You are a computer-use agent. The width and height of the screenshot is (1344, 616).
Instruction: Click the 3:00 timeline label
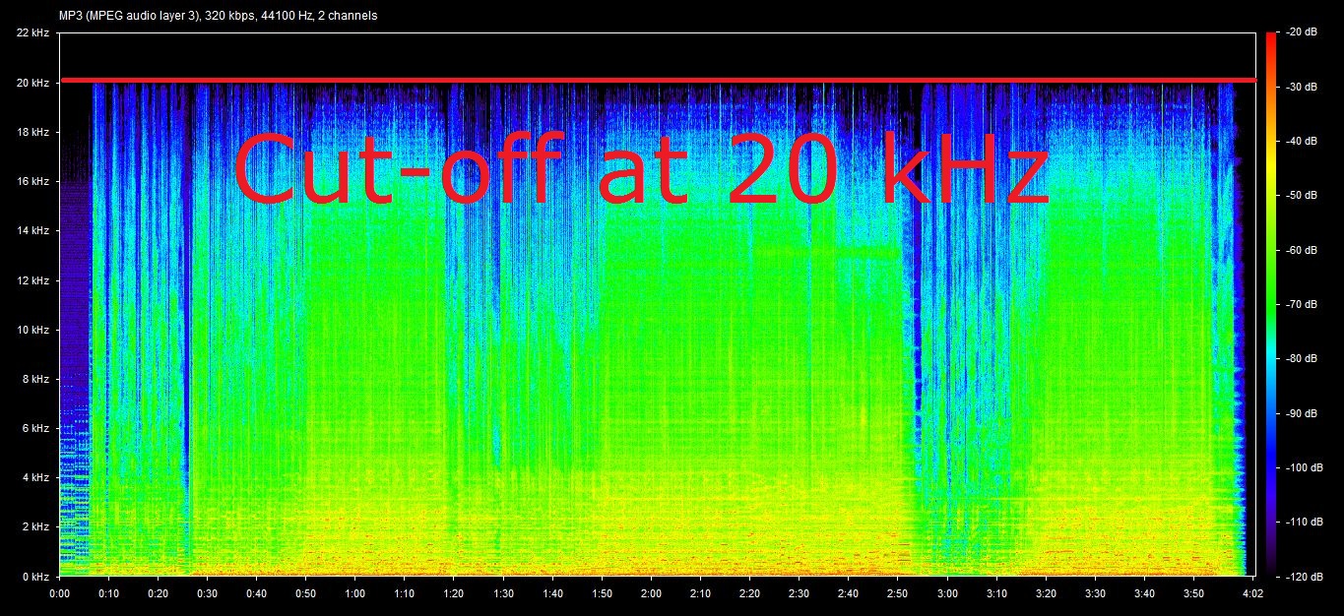[x=947, y=594]
